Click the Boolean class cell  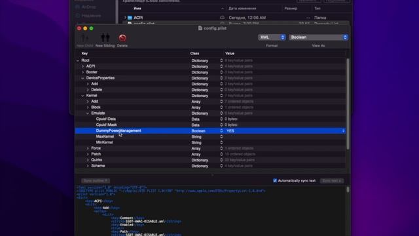point(198,131)
